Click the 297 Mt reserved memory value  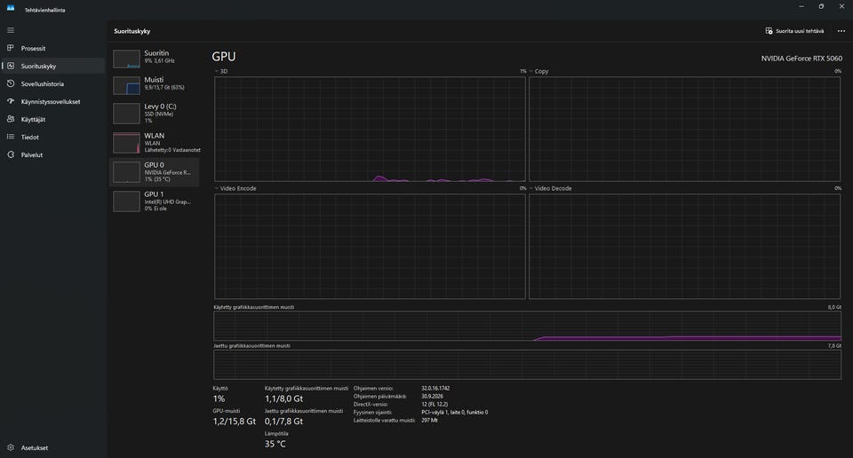pos(429,420)
